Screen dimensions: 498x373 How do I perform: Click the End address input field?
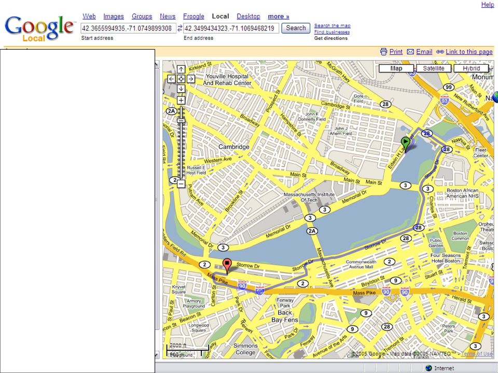click(x=231, y=28)
